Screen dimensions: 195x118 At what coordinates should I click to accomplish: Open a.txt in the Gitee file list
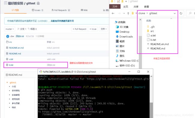coord(11,59)
